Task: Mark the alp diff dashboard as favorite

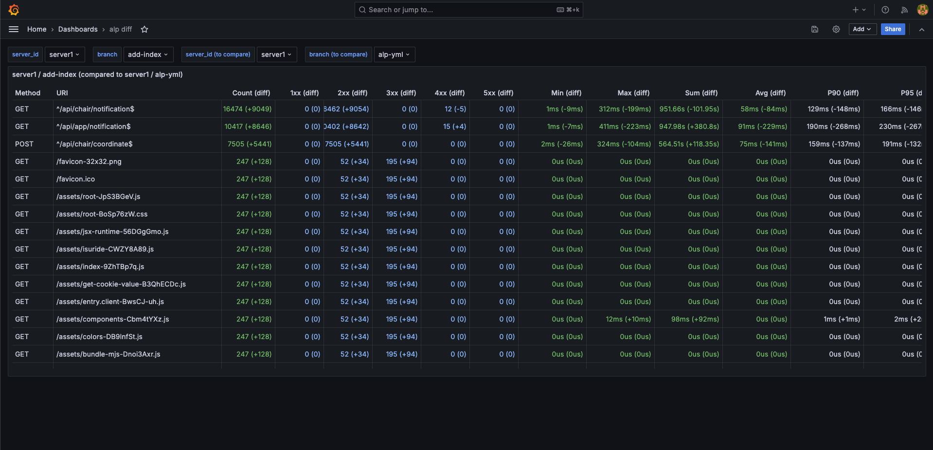Action: pos(144,29)
